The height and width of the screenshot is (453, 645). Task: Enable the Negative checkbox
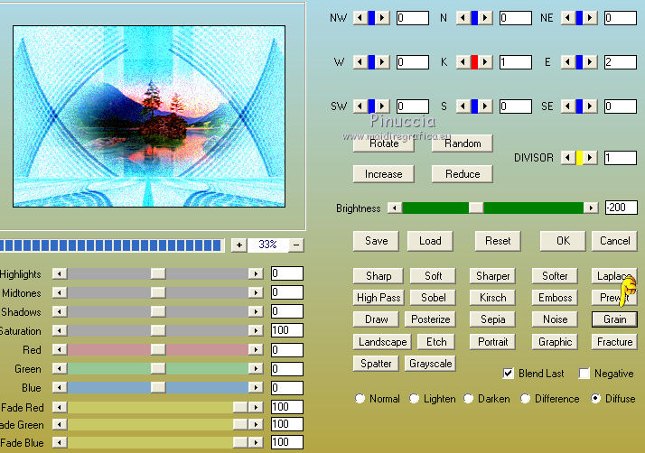pos(584,374)
